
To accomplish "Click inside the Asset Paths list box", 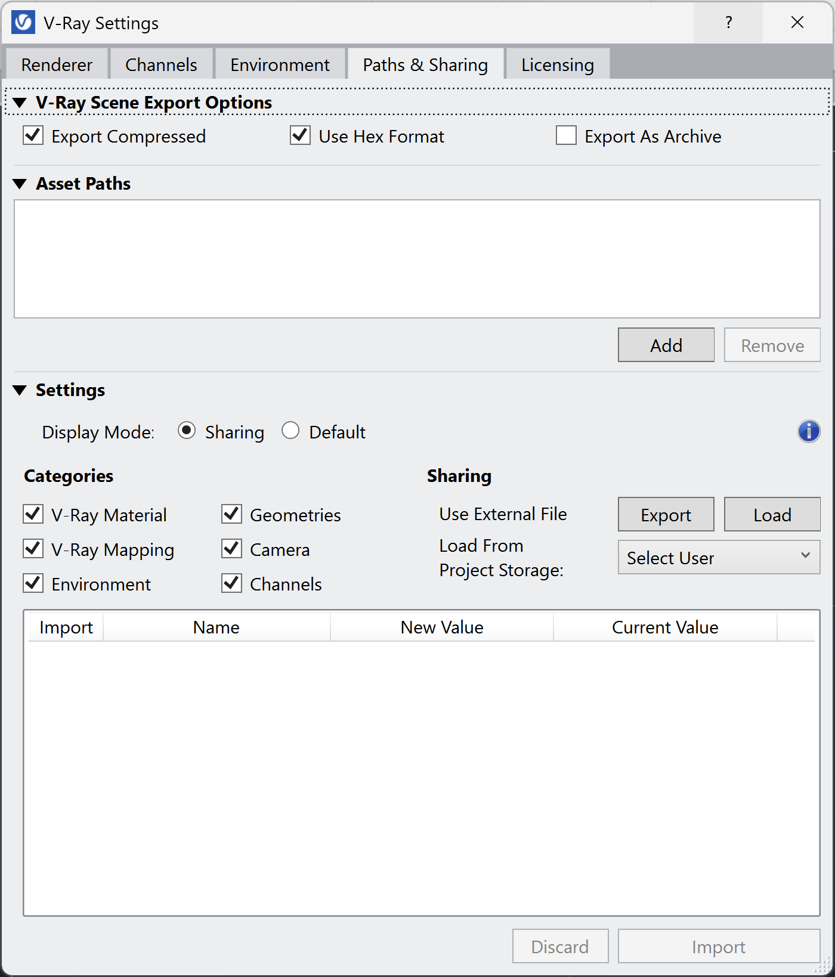I will [x=417, y=259].
